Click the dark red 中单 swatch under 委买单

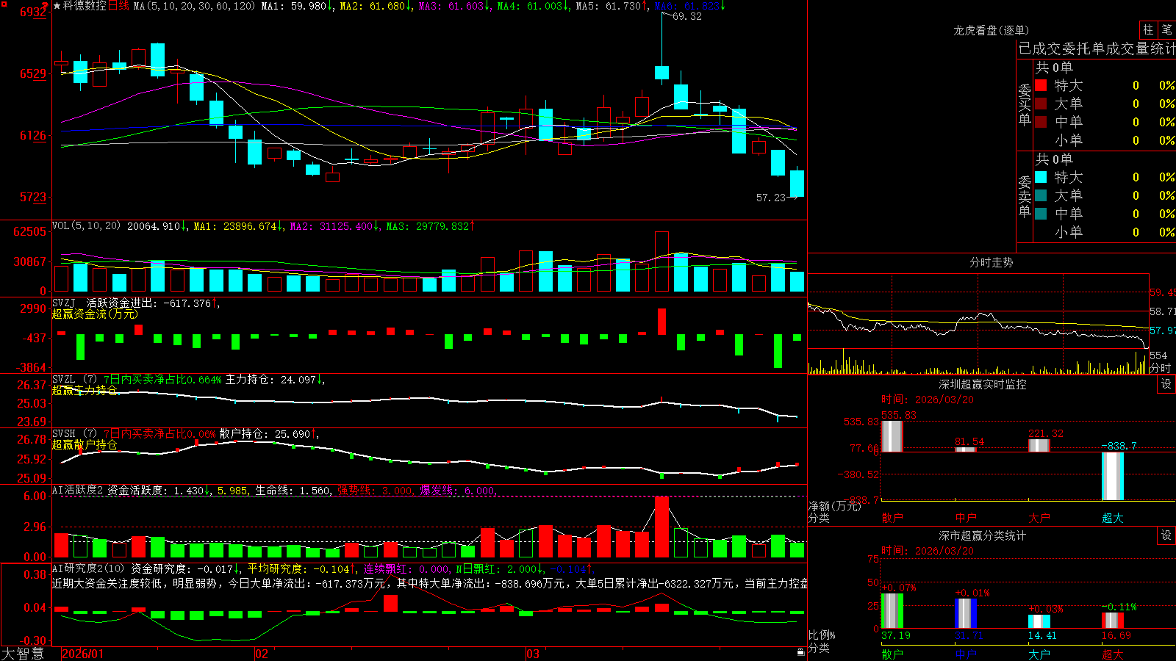coord(1041,122)
